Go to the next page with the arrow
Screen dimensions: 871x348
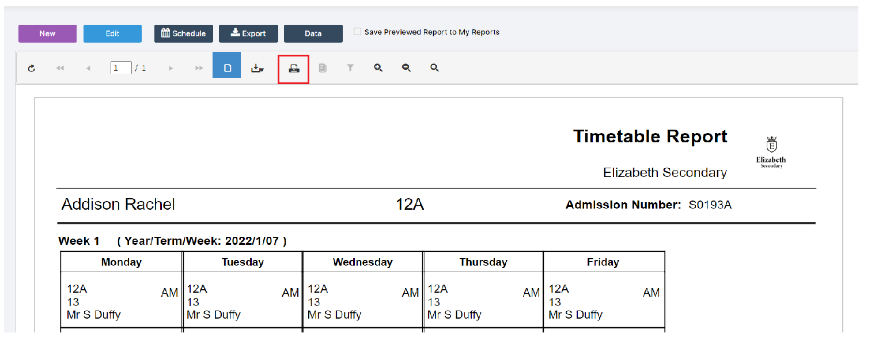171,67
